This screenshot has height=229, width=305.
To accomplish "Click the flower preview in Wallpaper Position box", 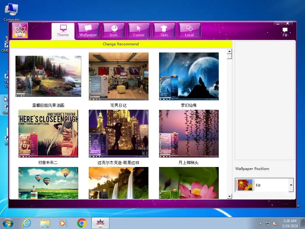I will tap(244, 185).
